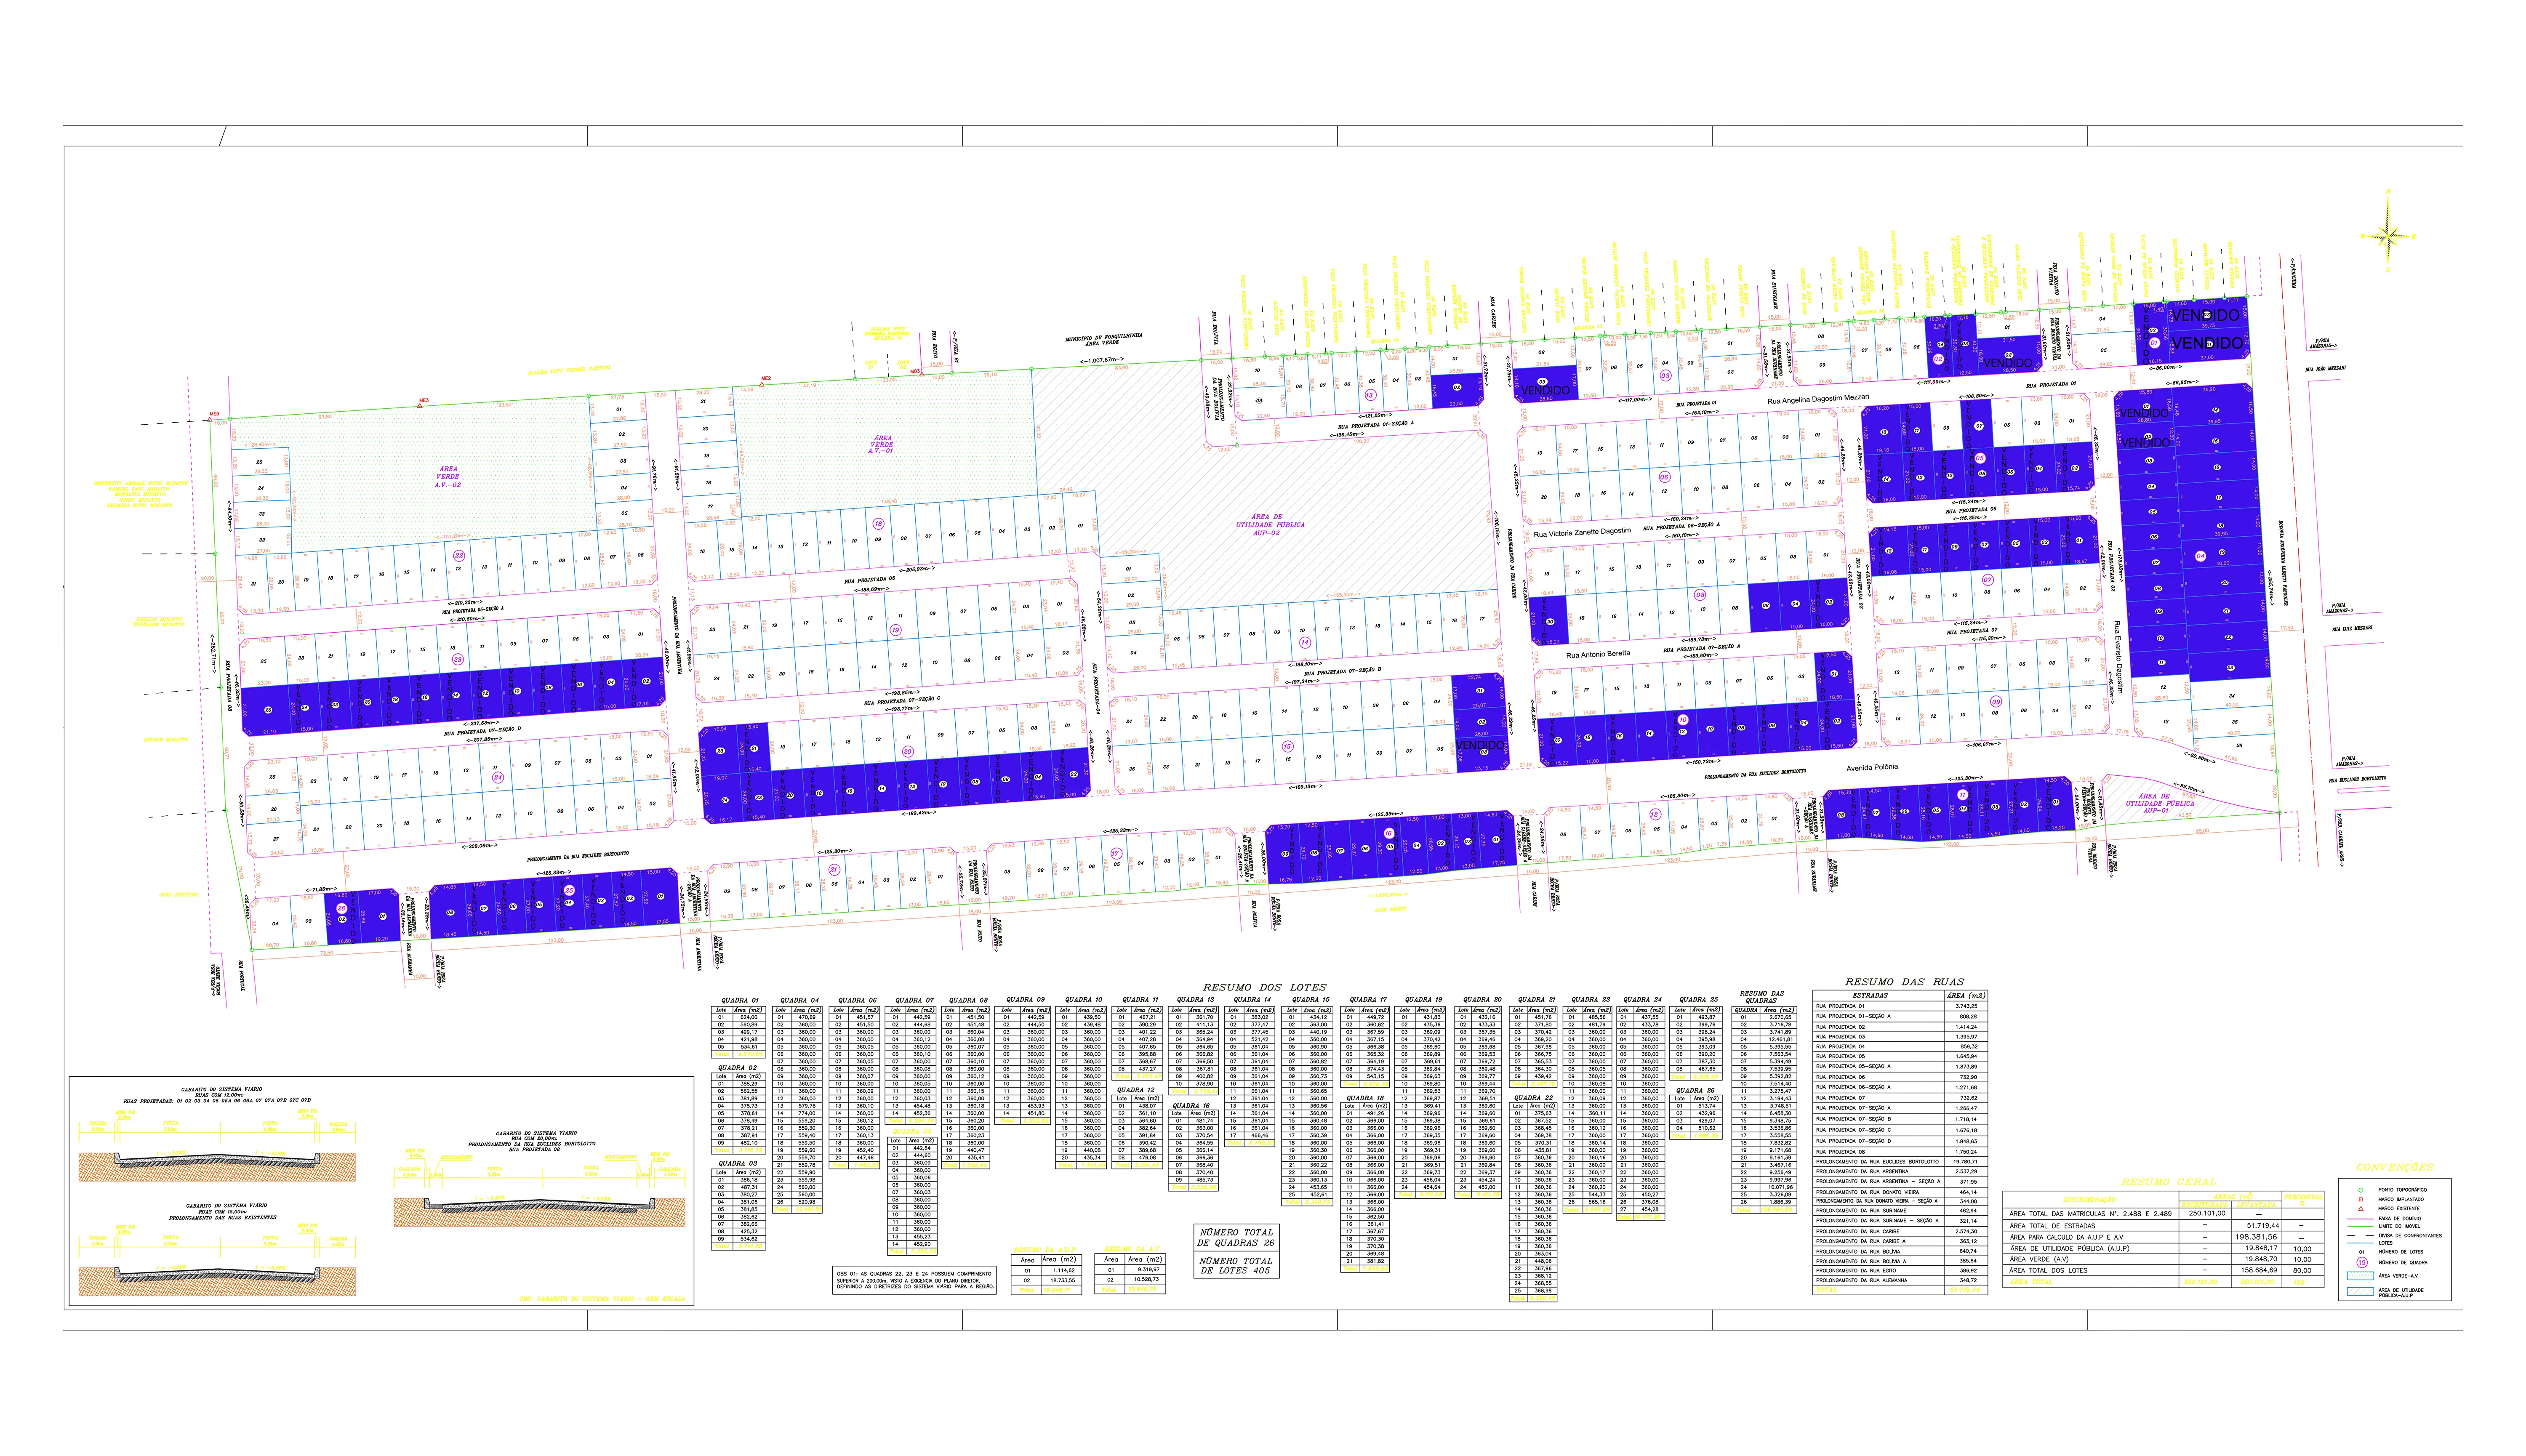Viewport: 2526px width, 1456px height.
Task: Click the 'NÚMERO TOTAL DE QUADRAS 26' box
Action: 1236,1237
